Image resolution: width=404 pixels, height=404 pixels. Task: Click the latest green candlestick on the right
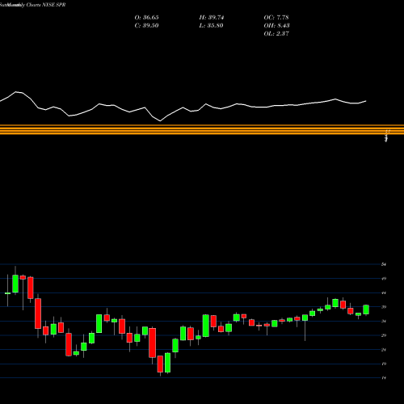366,309
